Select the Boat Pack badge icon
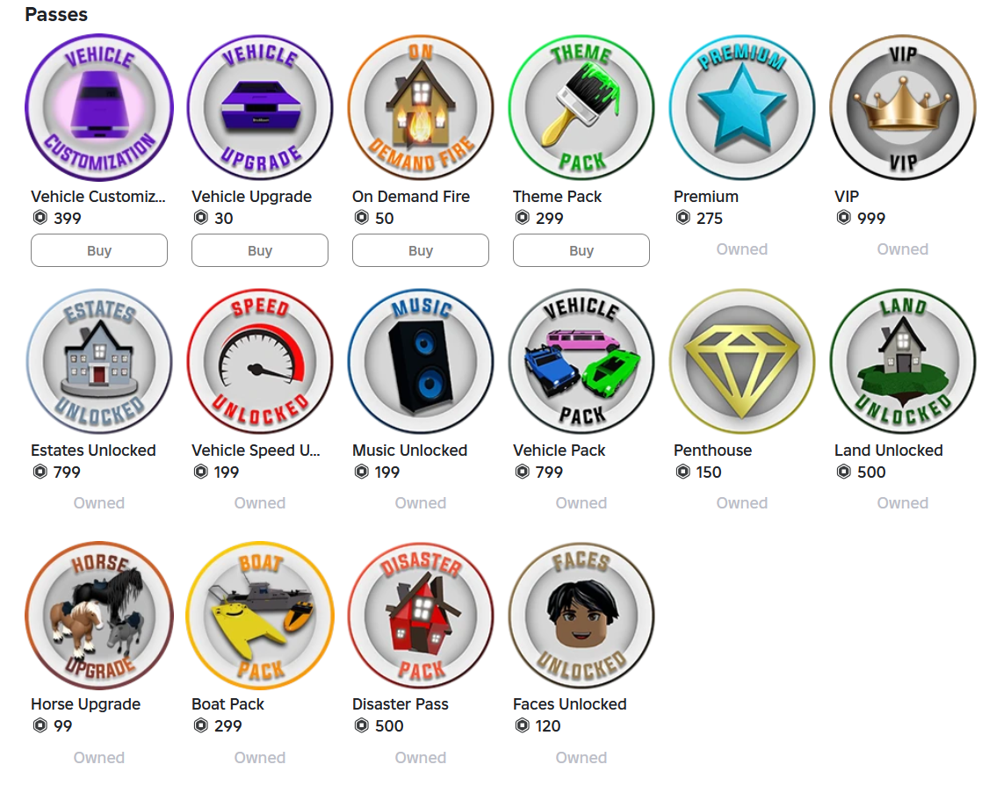The width and height of the screenshot is (996, 786). pos(260,616)
